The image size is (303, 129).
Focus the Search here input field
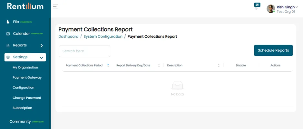pos(84,51)
